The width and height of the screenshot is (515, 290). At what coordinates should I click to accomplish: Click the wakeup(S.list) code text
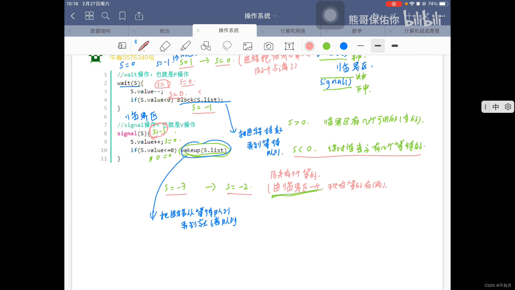click(203, 150)
